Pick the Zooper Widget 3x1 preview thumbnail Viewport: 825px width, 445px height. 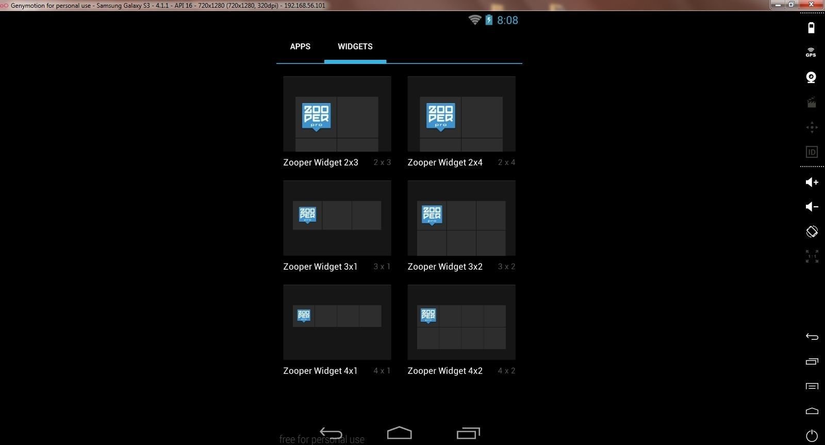(337, 218)
